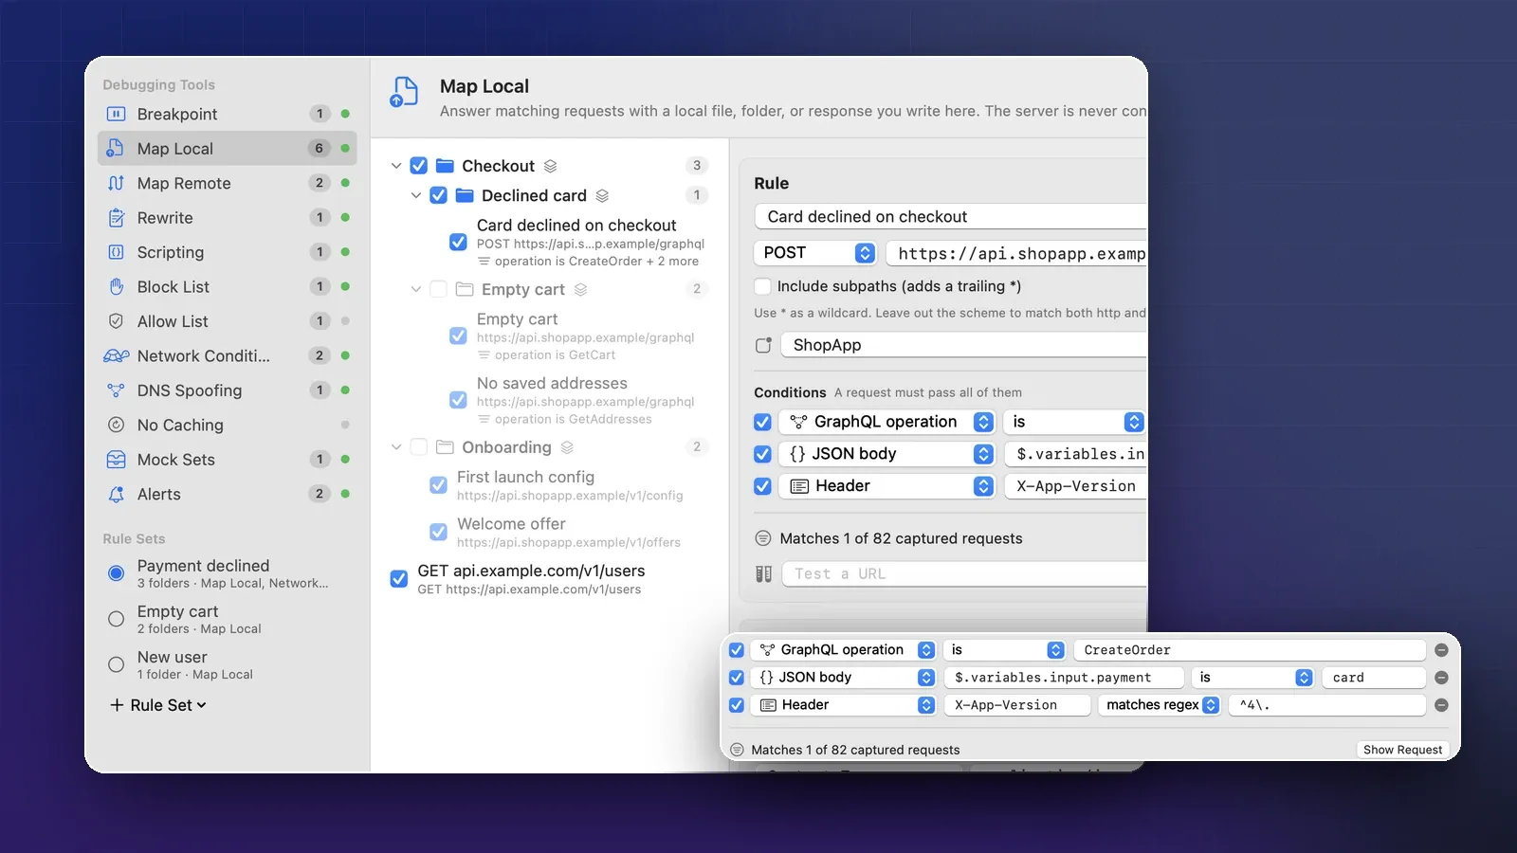Click the Show Request button

[1402, 750]
